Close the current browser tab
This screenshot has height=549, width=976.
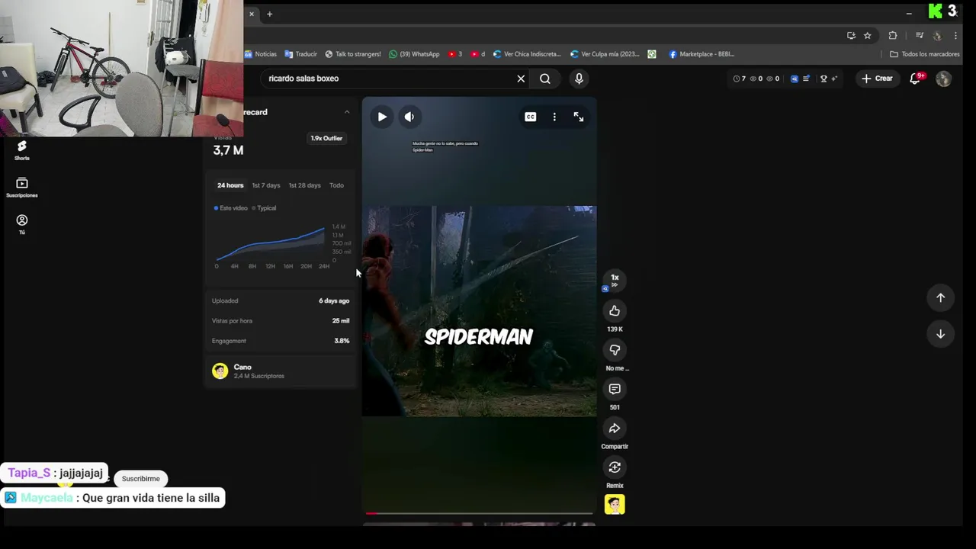(x=252, y=14)
